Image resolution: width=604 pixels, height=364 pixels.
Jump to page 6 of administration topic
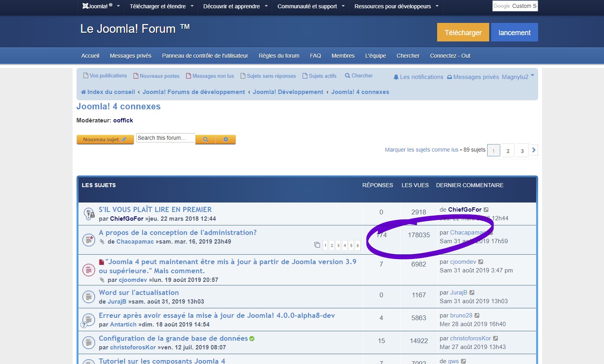tap(357, 246)
